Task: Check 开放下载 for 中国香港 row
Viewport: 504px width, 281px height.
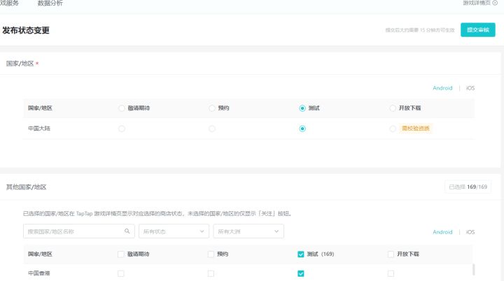Action: pyautogui.click(x=391, y=273)
